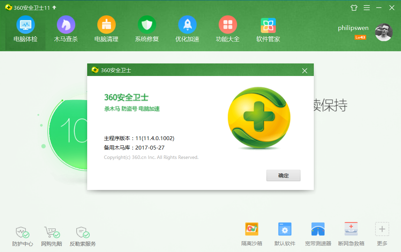The width and height of the screenshot is (401, 252).
Task: Open the 电脑清理 (PC Cleanup) feature
Action: tap(106, 29)
